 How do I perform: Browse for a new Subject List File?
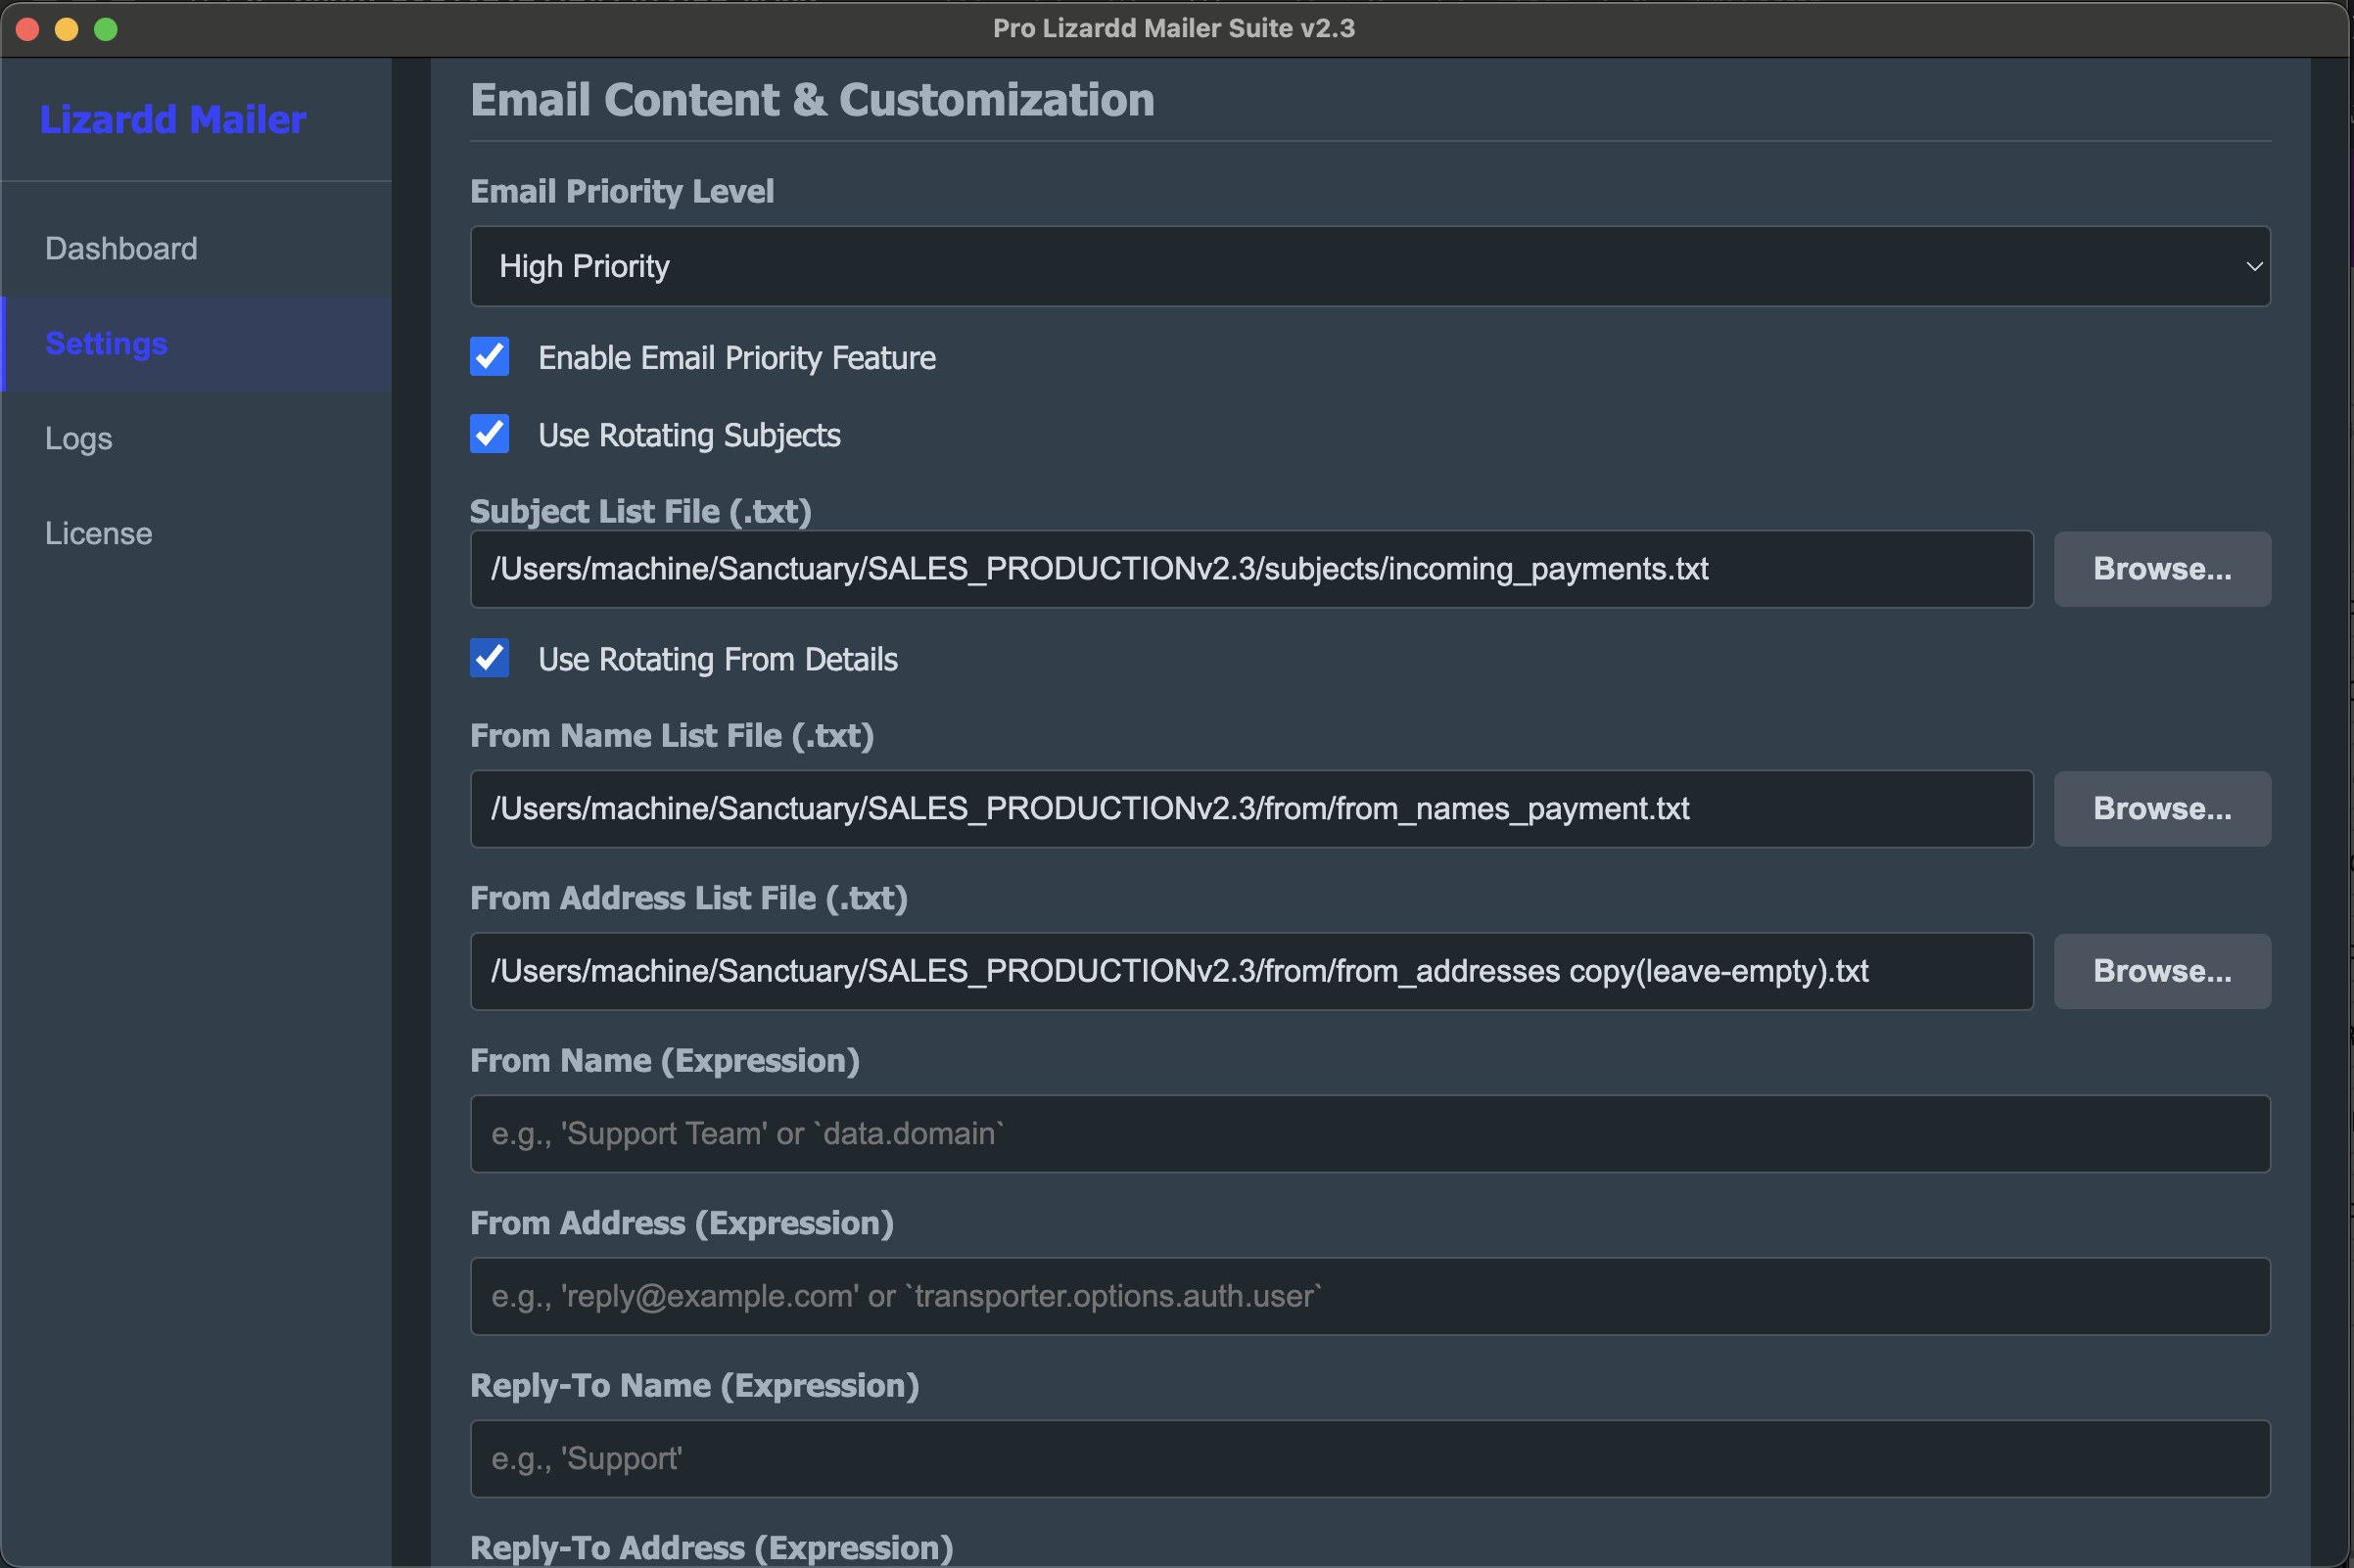pos(2162,569)
